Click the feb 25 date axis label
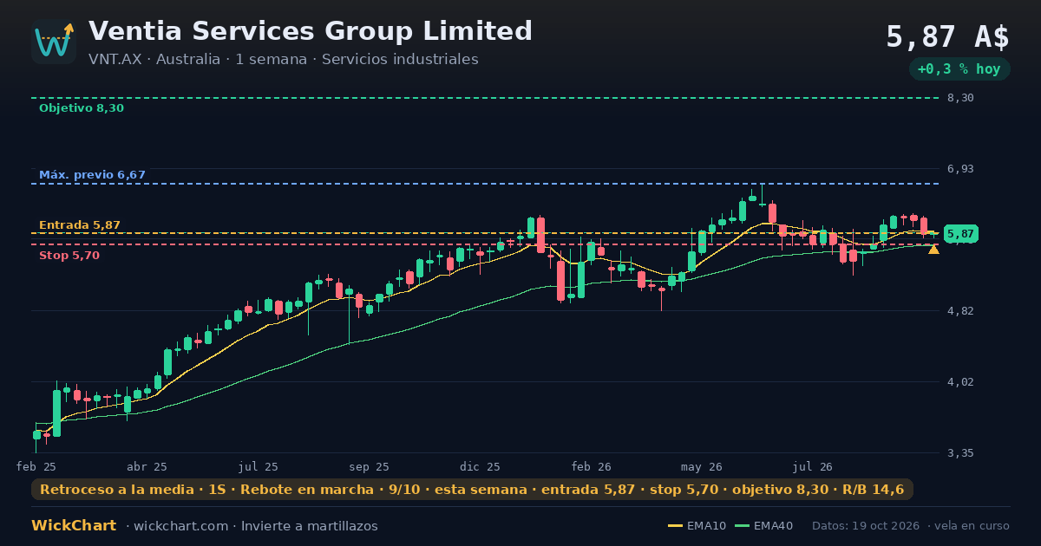 (x=36, y=467)
